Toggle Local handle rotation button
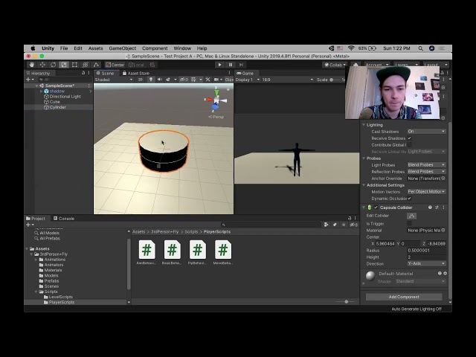Viewport: 476px width, 357px height. tap(136, 65)
